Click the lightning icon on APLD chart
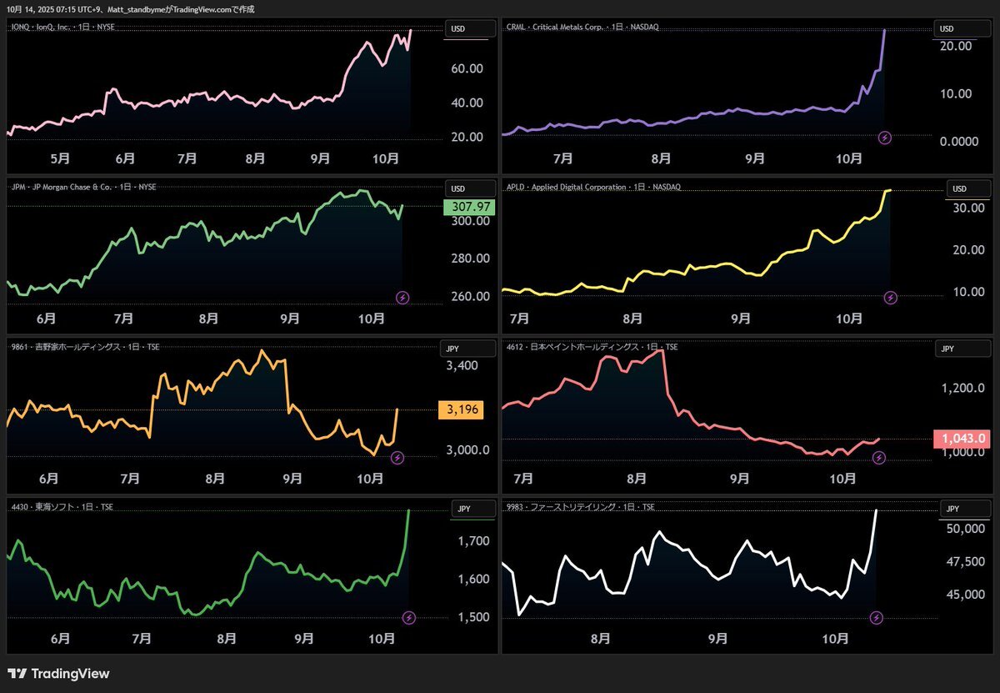 pos(891,297)
